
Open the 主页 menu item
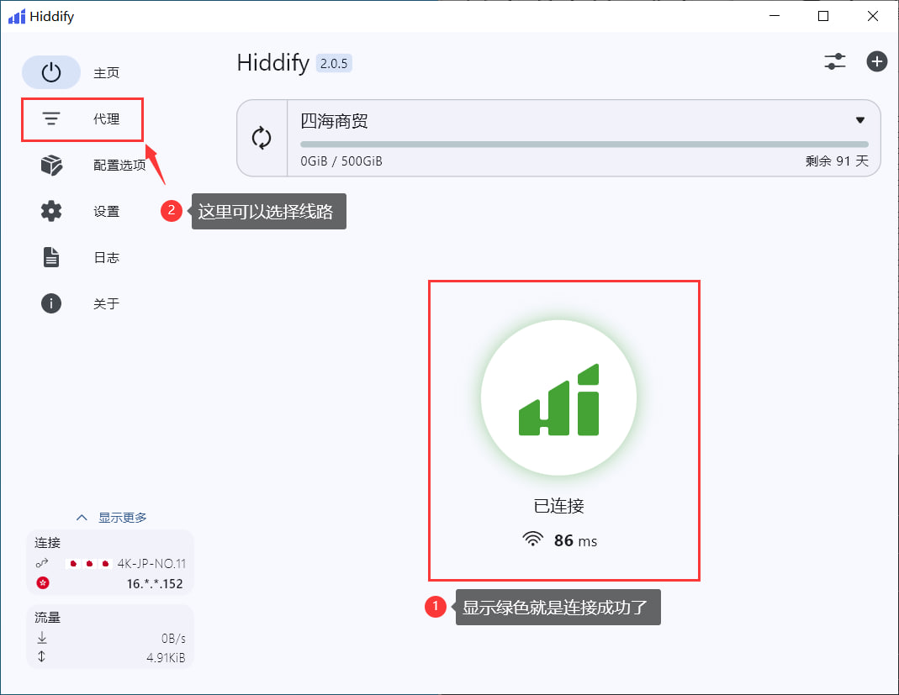tap(106, 73)
